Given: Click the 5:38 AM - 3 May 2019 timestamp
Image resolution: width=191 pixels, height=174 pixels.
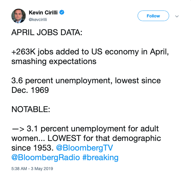Looking at the screenshot, I should tap(32, 169).
